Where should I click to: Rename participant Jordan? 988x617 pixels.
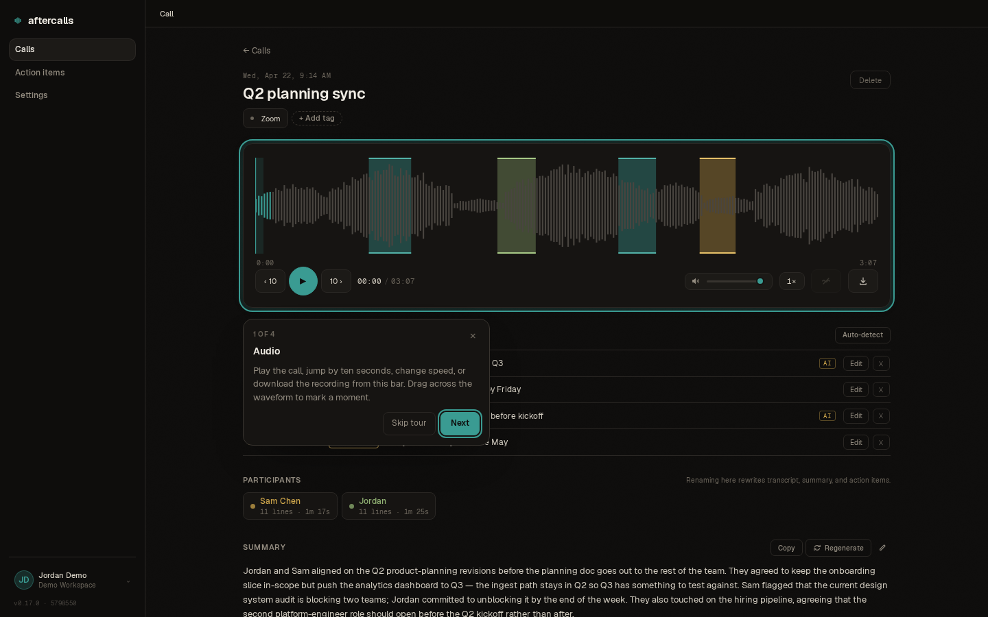pos(388,506)
